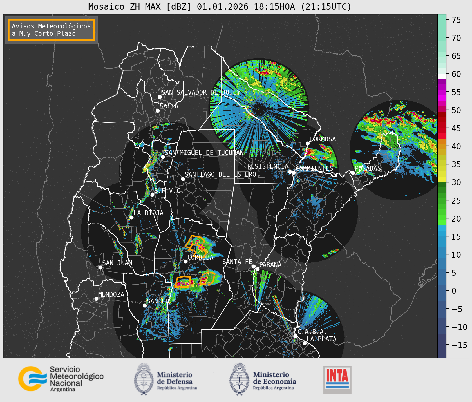This screenshot has height=402, width=472.
Task: Click the SAN JUAN city marker dot
Action: click(x=100, y=267)
